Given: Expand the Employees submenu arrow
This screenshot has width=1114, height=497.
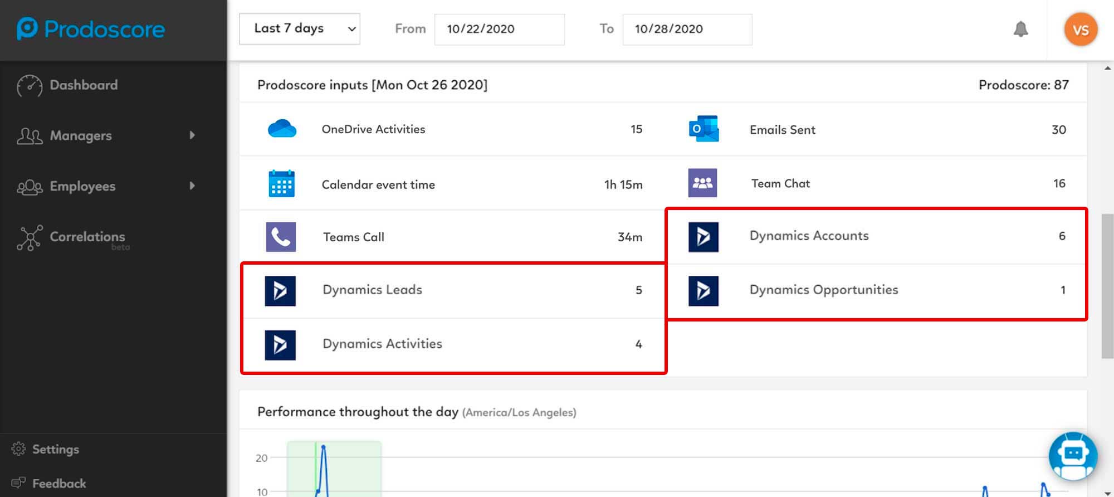Looking at the screenshot, I should point(192,186).
